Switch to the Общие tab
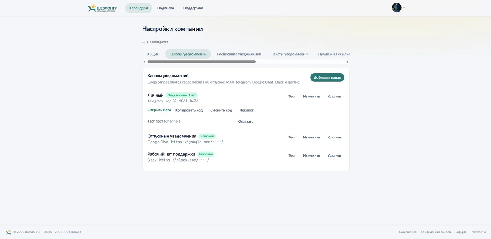This screenshot has width=491, height=239. pyautogui.click(x=153, y=54)
